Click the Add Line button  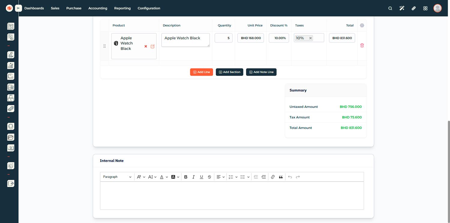(201, 72)
